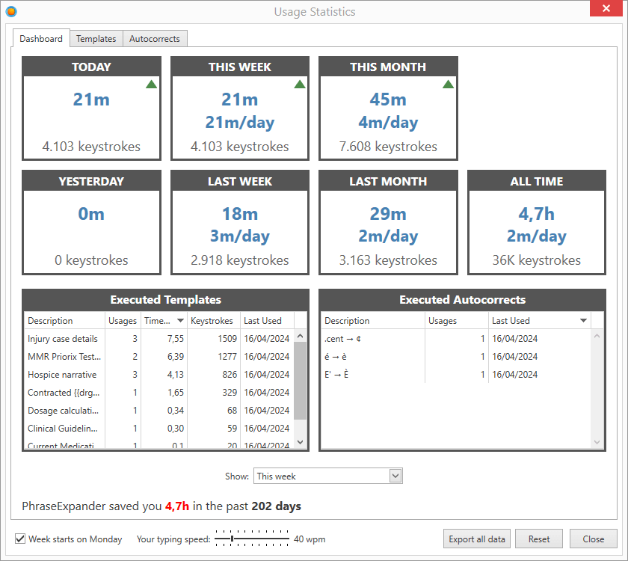Click scroll-up arrow in Executed Templates list

300,336
